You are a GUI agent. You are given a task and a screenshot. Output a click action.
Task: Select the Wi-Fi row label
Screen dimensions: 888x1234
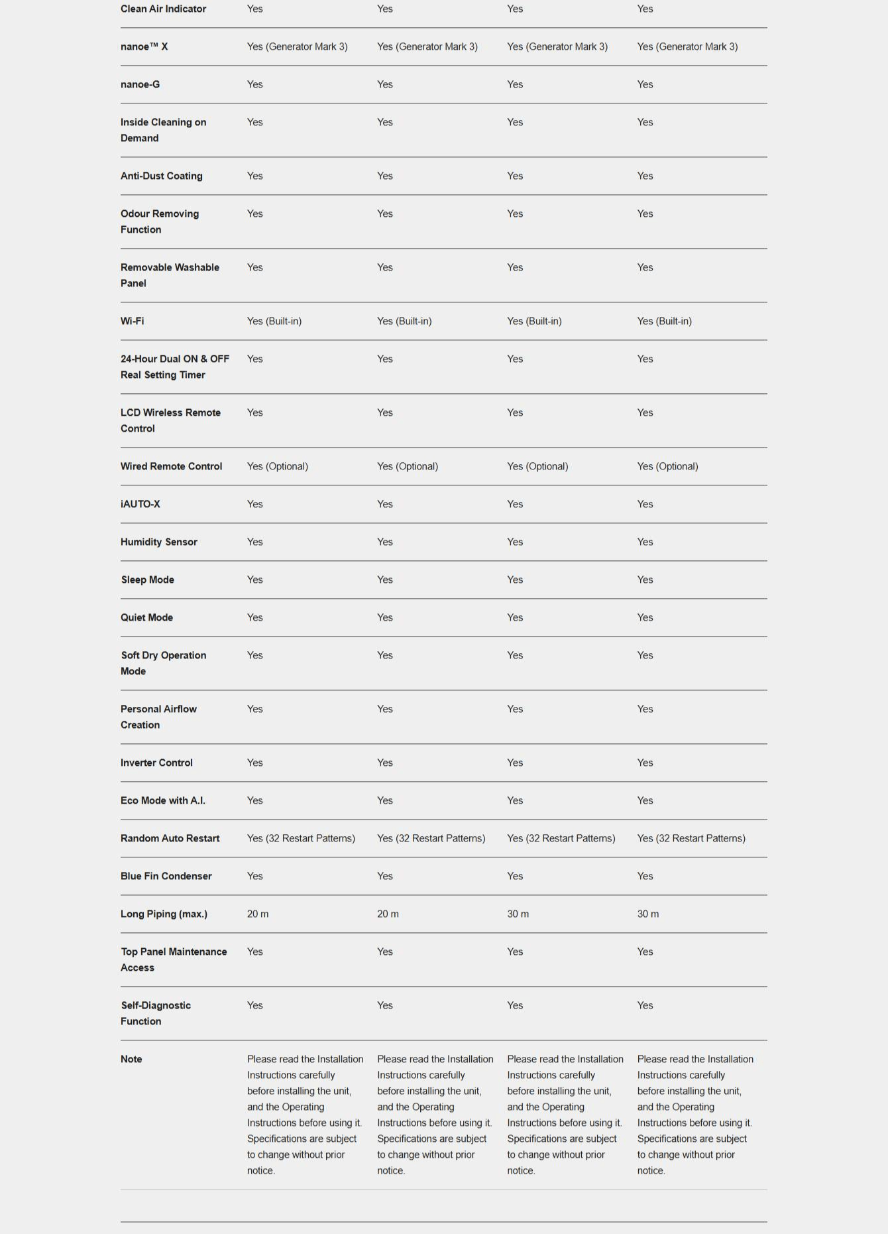pos(132,322)
